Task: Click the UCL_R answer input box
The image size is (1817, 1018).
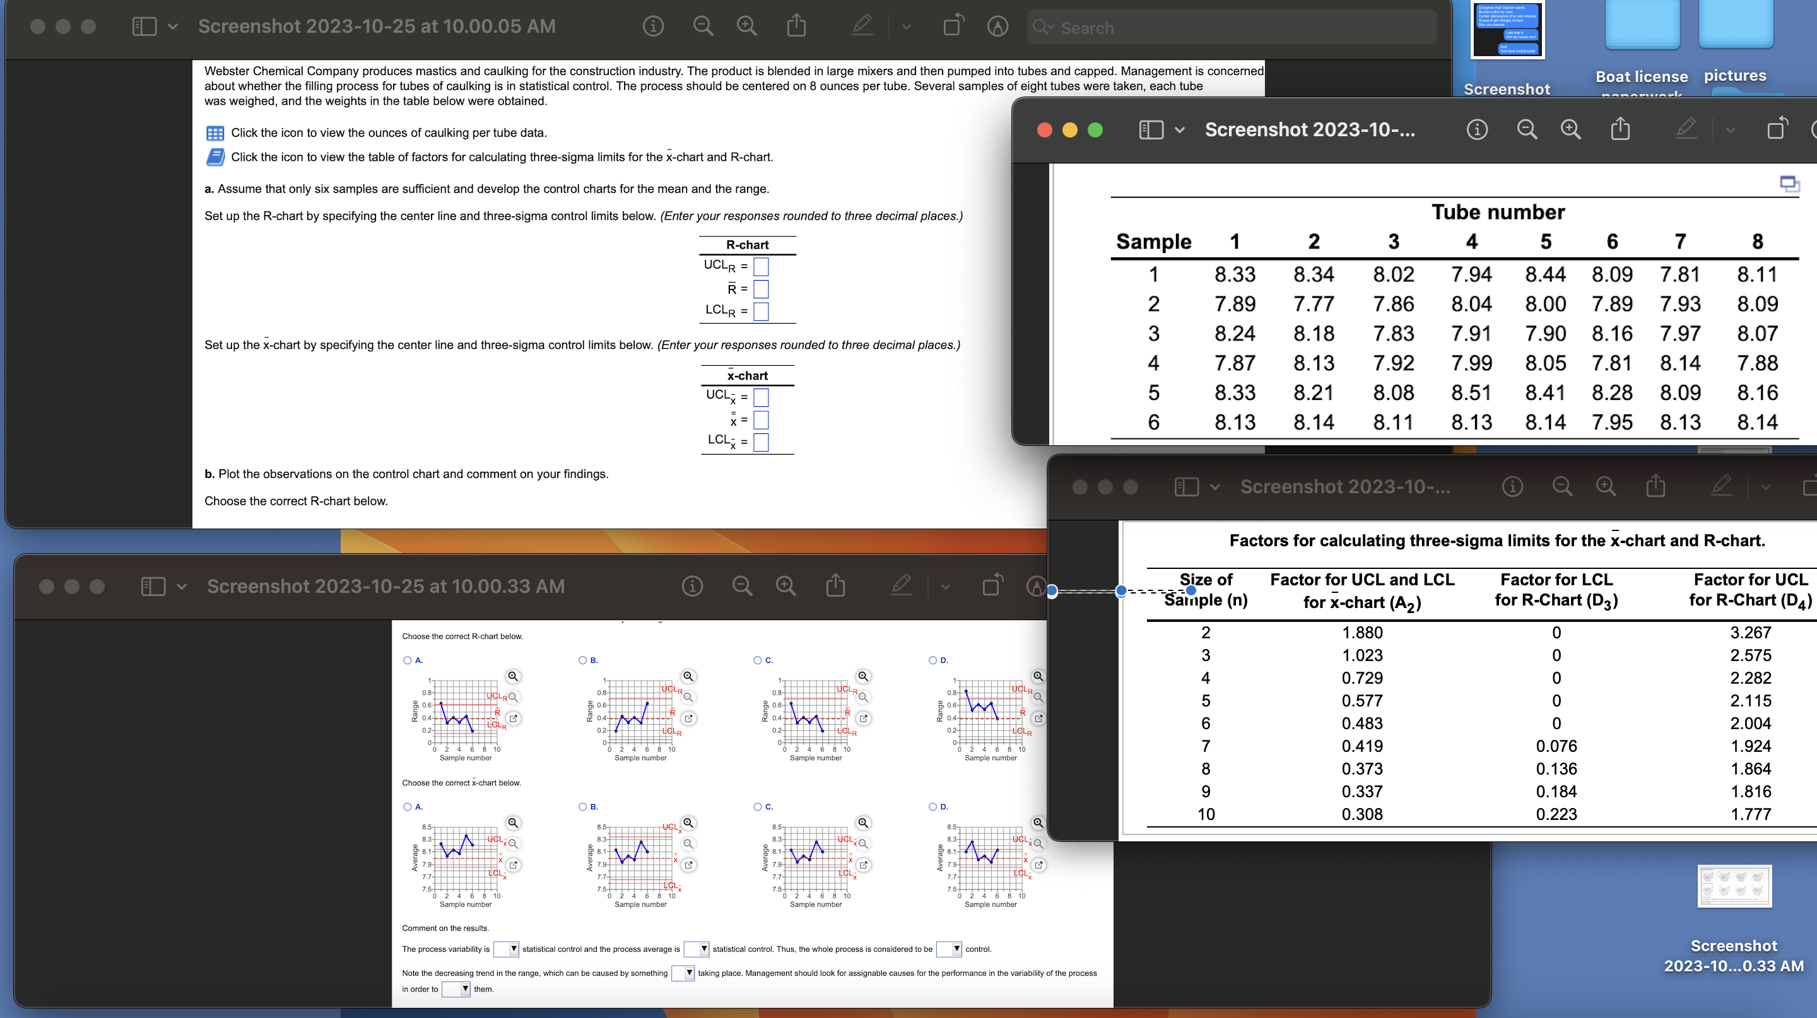Action: 760,267
